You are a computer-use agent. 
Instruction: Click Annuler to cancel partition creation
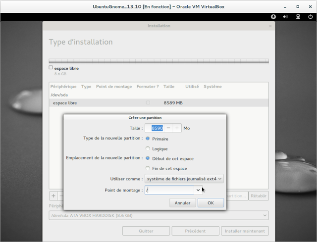(x=183, y=203)
